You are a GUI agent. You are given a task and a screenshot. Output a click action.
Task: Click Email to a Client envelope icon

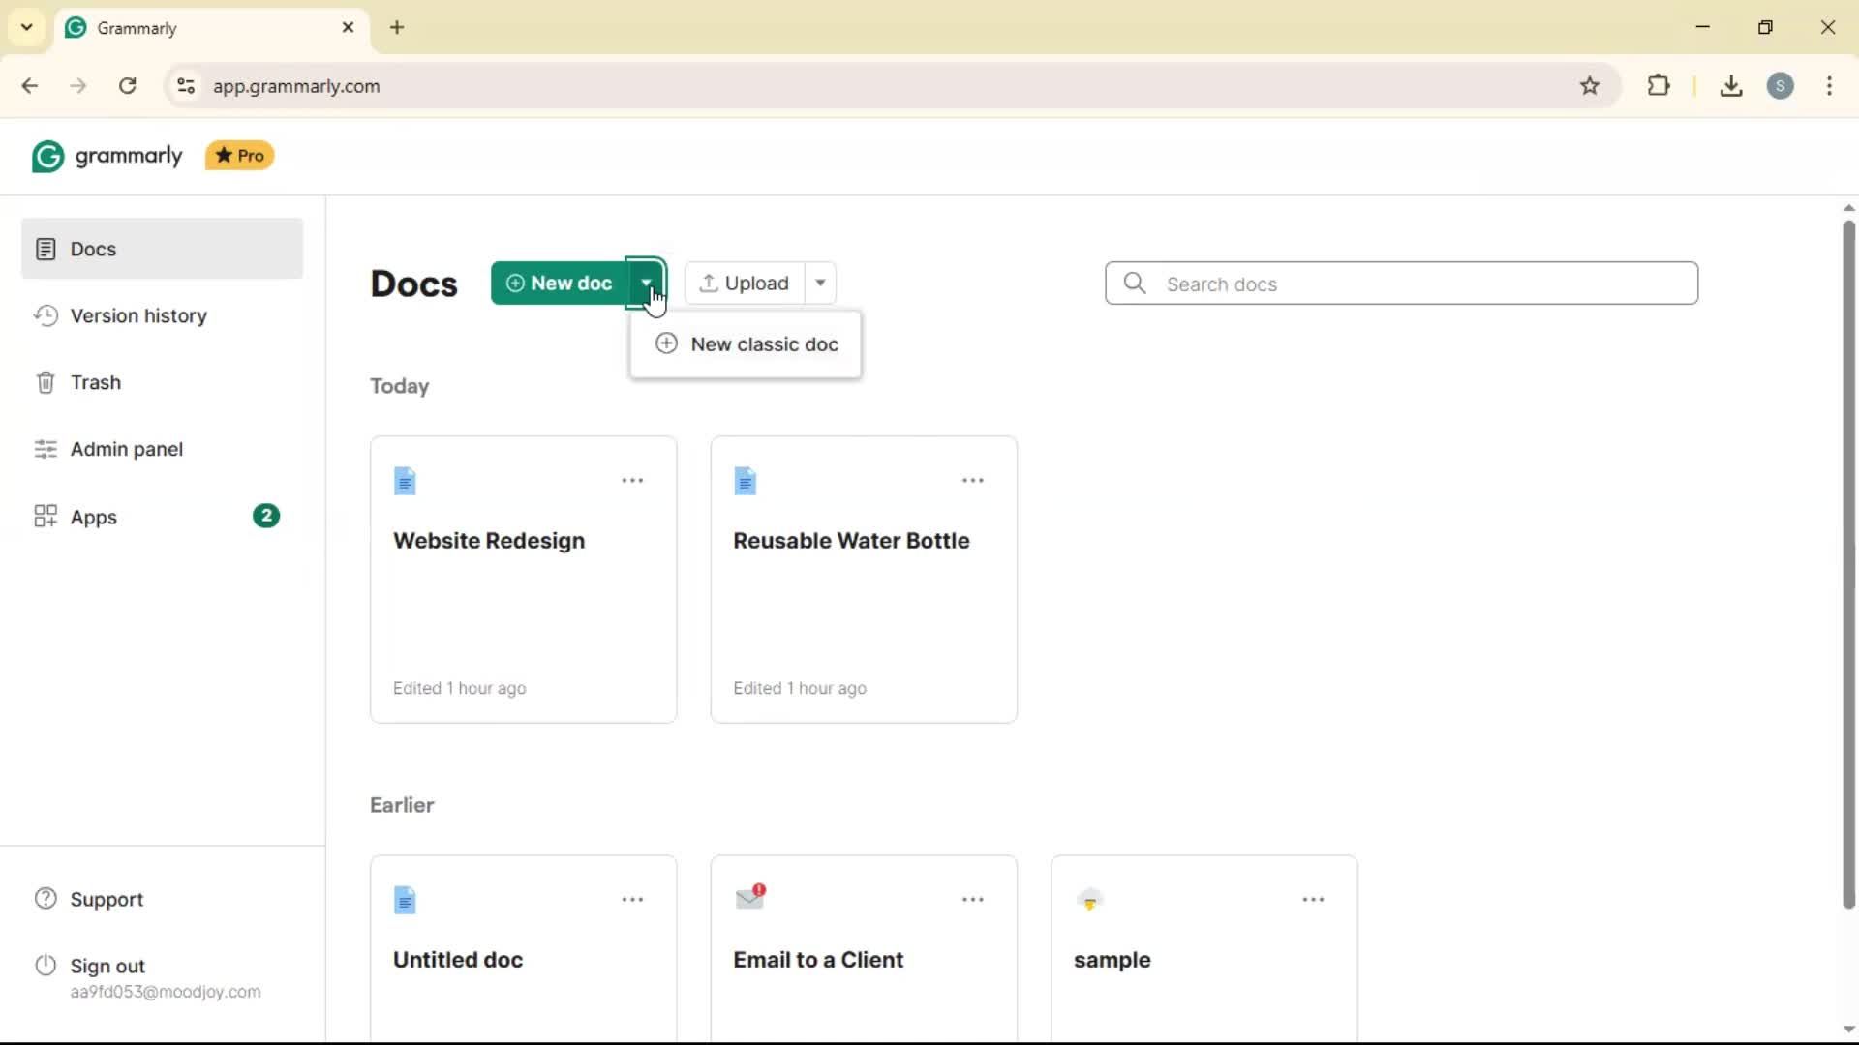[750, 897]
